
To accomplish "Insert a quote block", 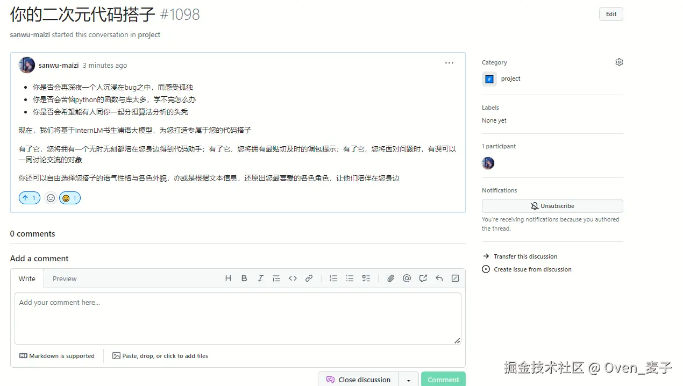I will coord(276,278).
